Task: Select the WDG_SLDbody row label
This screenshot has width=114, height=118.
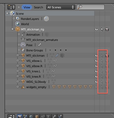Action: point(36,82)
